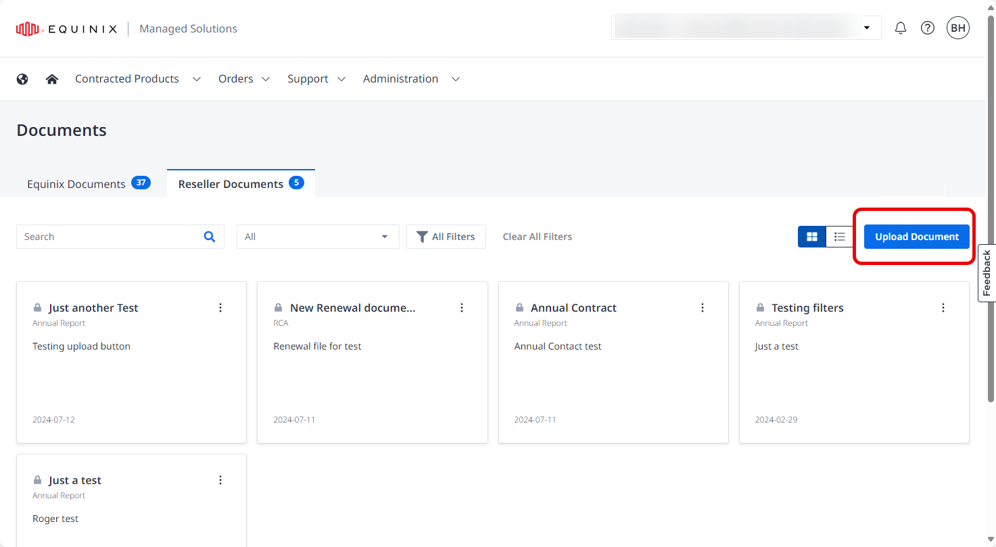Click the search magnifier icon
Viewport: 996px width, 547px height.
pos(210,237)
